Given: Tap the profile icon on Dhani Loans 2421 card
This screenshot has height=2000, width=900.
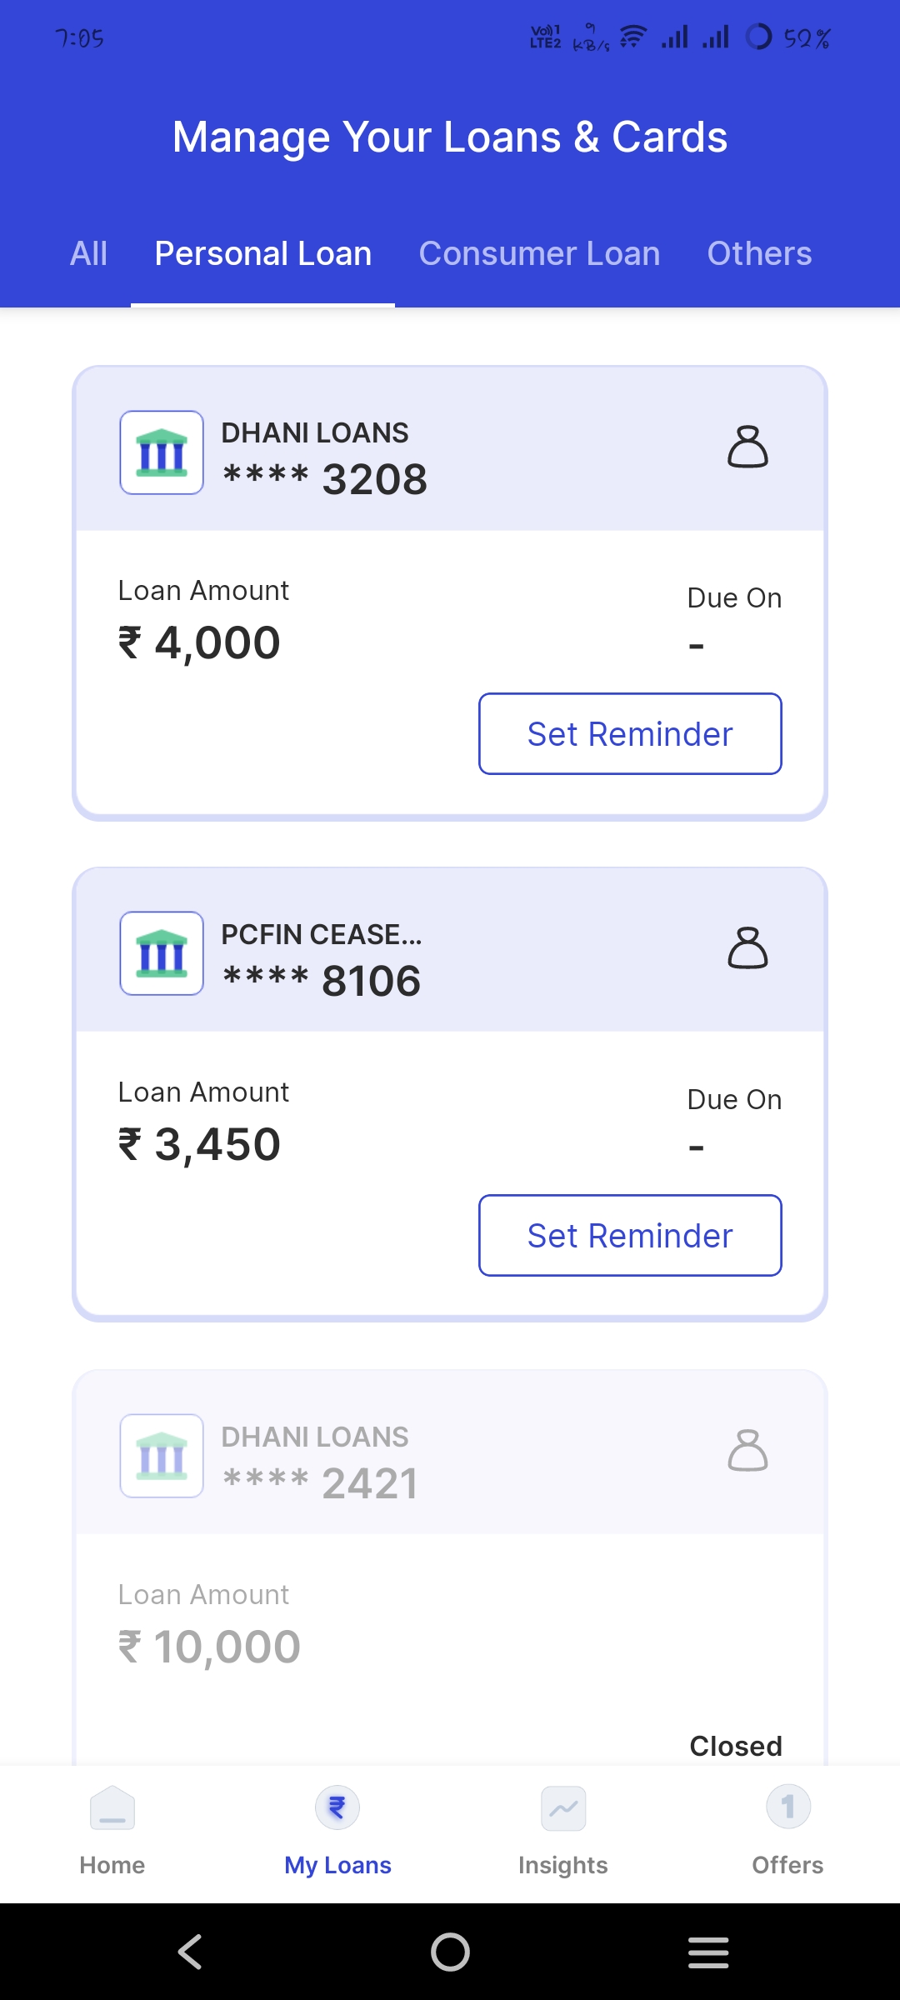Looking at the screenshot, I should [747, 1451].
